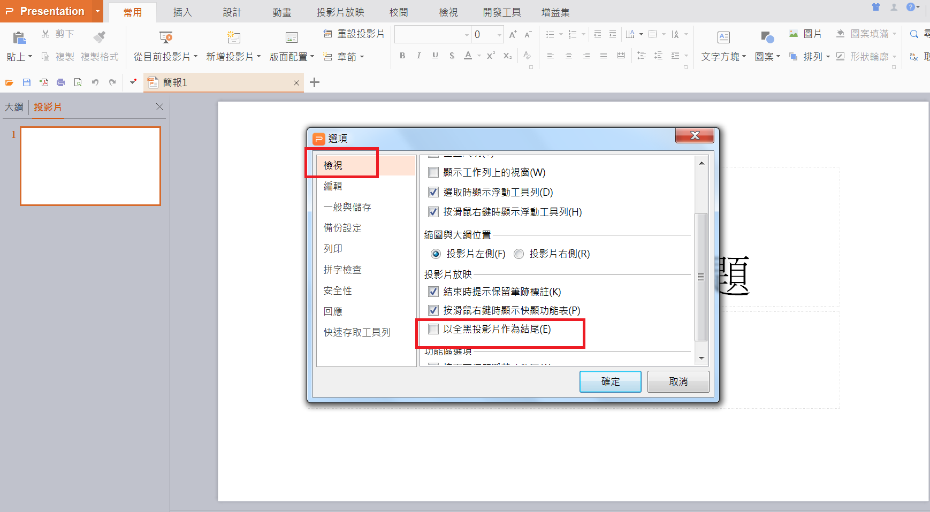Screen dimensions: 930x512
Task: Open font color dropdown arrow
Action: click(479, 55)
